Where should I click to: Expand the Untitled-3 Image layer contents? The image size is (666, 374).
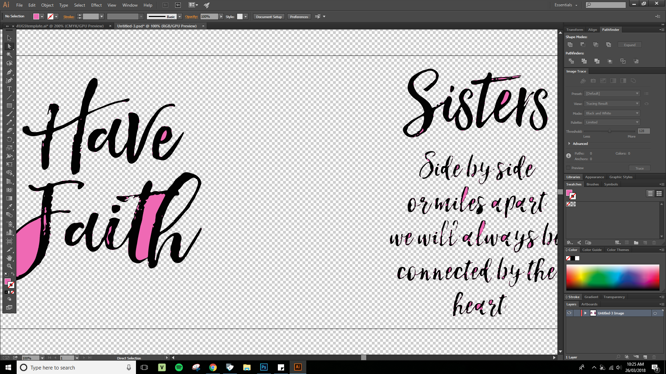(x=586, y=313)
